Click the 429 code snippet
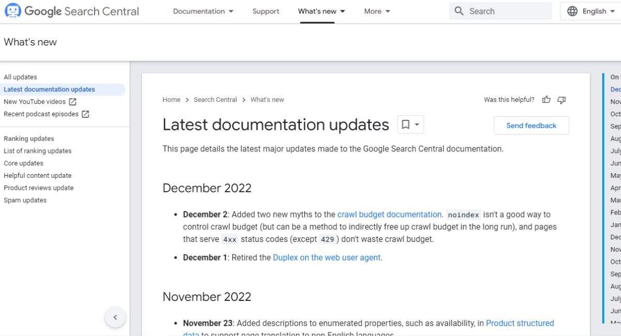The image size is (621, 336). click(328, 239)
